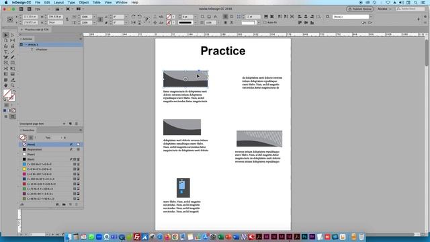
Task: Select the Rectangle tool
Action: [x=13, y=63]
